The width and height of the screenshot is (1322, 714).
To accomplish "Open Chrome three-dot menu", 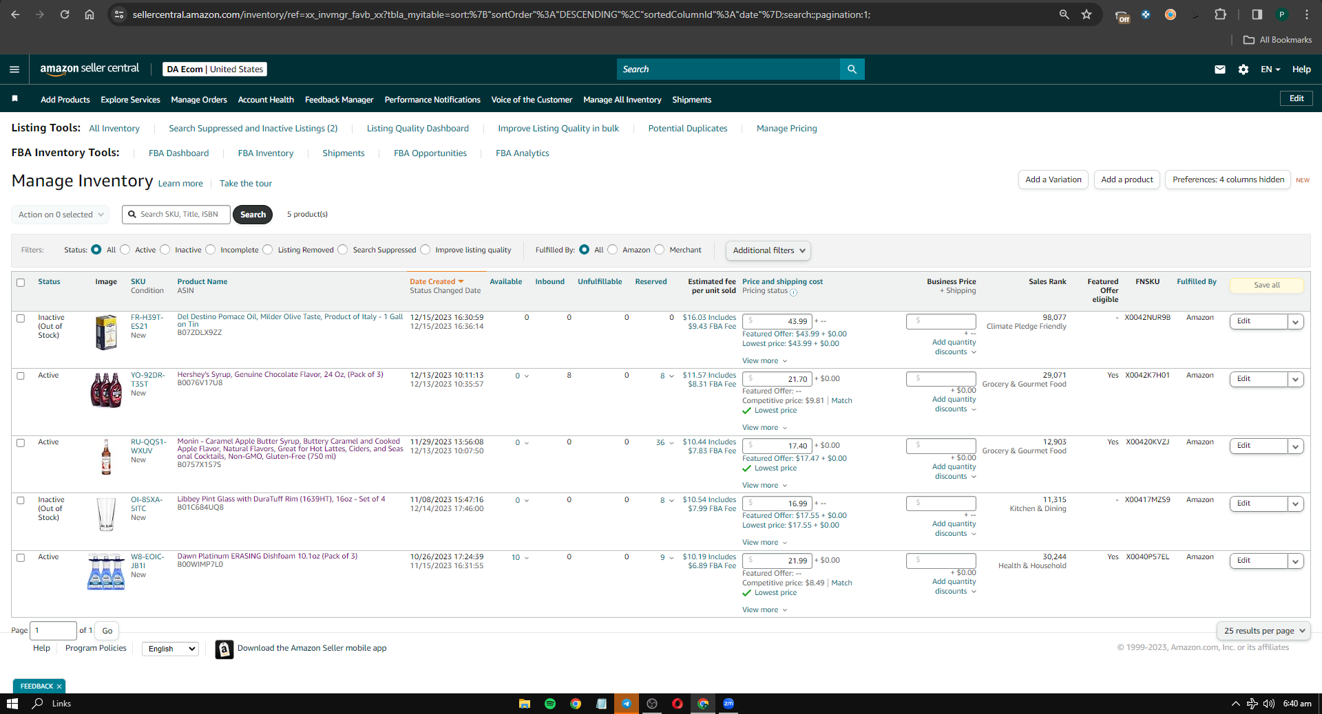I will point(1306,14).
